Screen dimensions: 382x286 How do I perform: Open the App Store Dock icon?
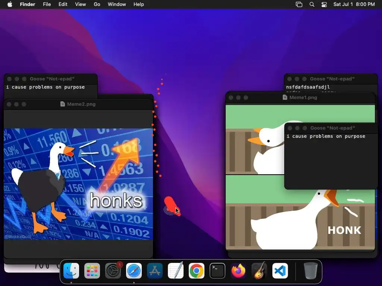coord(155,271)
